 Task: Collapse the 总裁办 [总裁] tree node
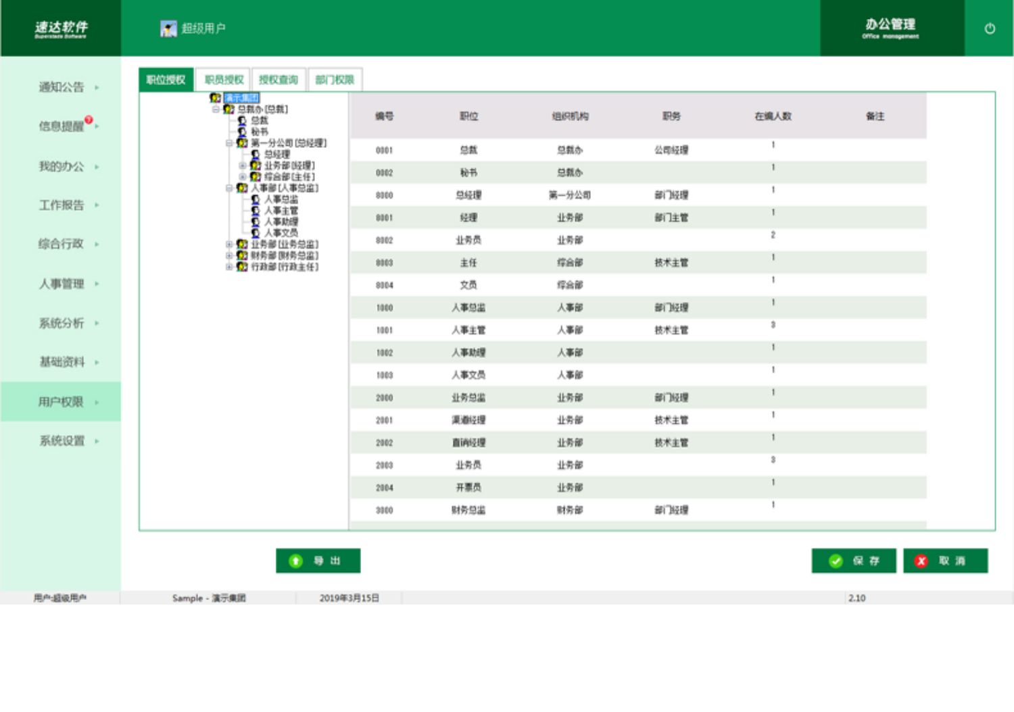point(216,109)
